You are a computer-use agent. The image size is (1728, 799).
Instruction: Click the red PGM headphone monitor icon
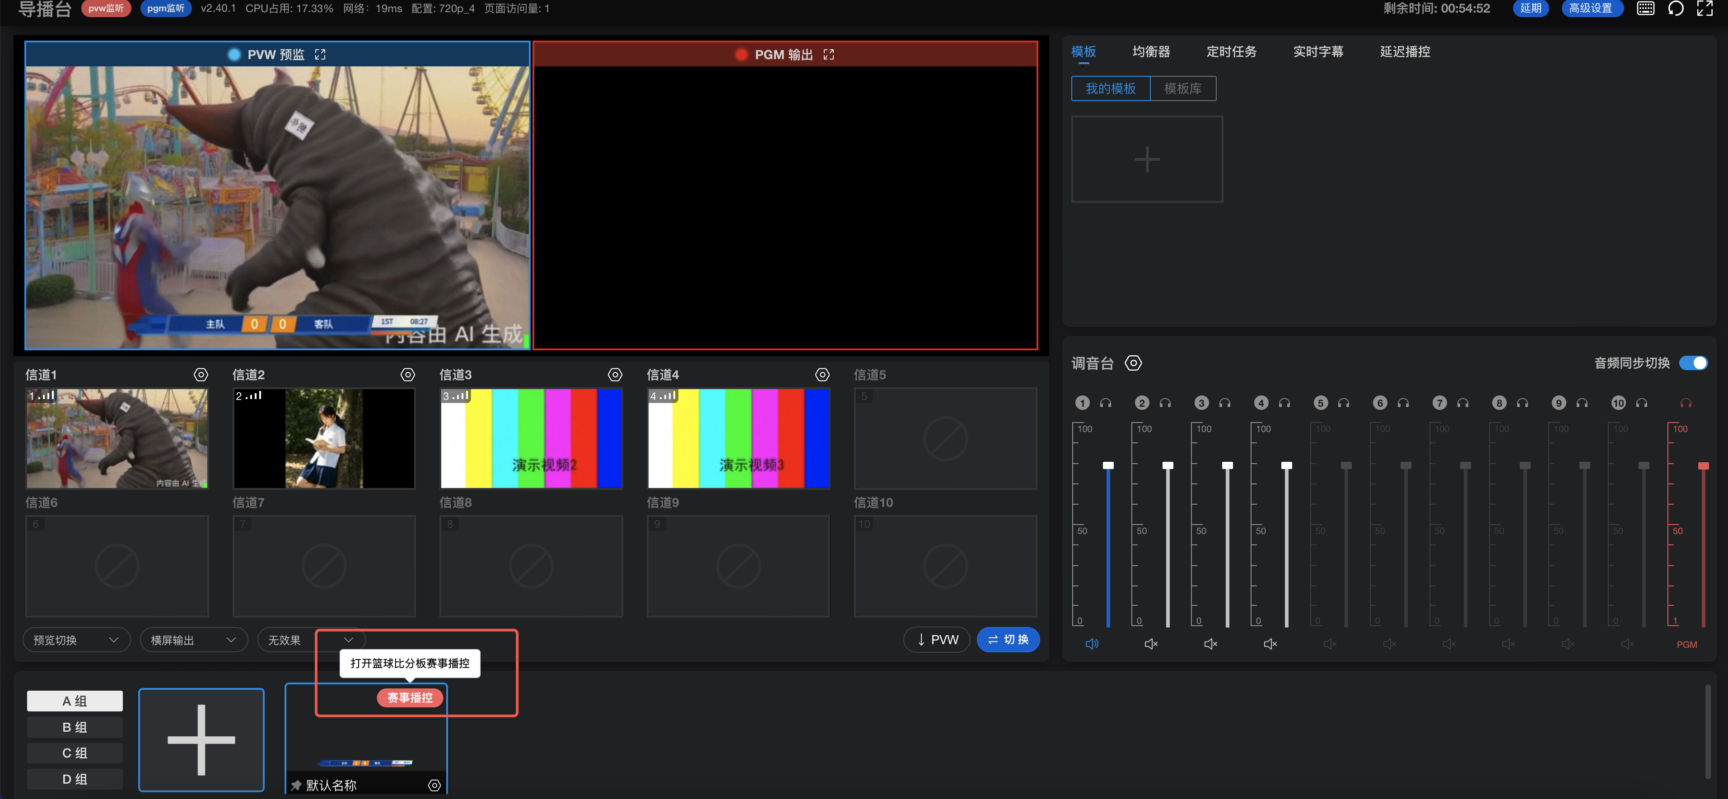[1686, 403]
